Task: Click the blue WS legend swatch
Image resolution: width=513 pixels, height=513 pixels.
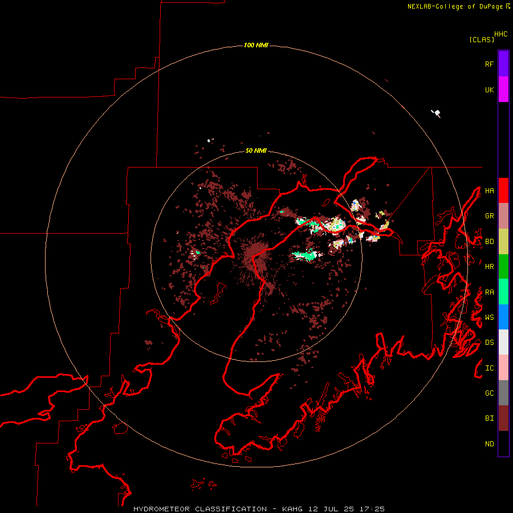Action: [x=503, y=317]
